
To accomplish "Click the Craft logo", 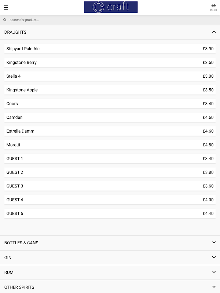I will (111, 7).
